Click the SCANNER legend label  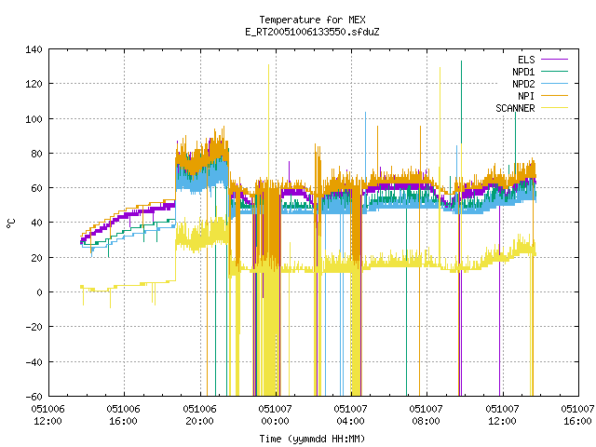pos(515,108)
